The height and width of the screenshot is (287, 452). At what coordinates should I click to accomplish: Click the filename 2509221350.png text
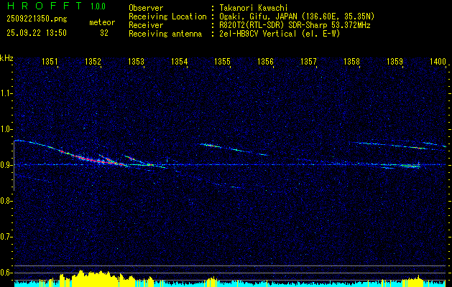(37, 19)
